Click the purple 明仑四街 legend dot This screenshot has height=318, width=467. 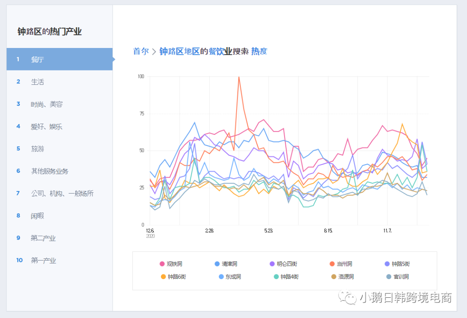click(x=272, y=264)
